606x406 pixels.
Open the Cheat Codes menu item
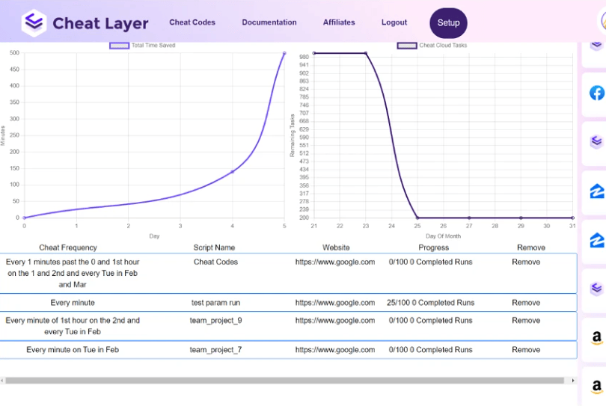(192, 22)
